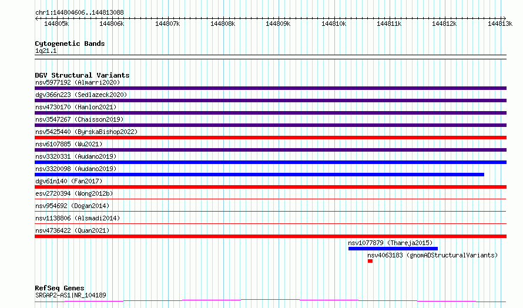This screenshot has height=308, width=523.
Task: Select nsv954692 (Dogan2014) variant label
Action: click(x=72, y=206)
